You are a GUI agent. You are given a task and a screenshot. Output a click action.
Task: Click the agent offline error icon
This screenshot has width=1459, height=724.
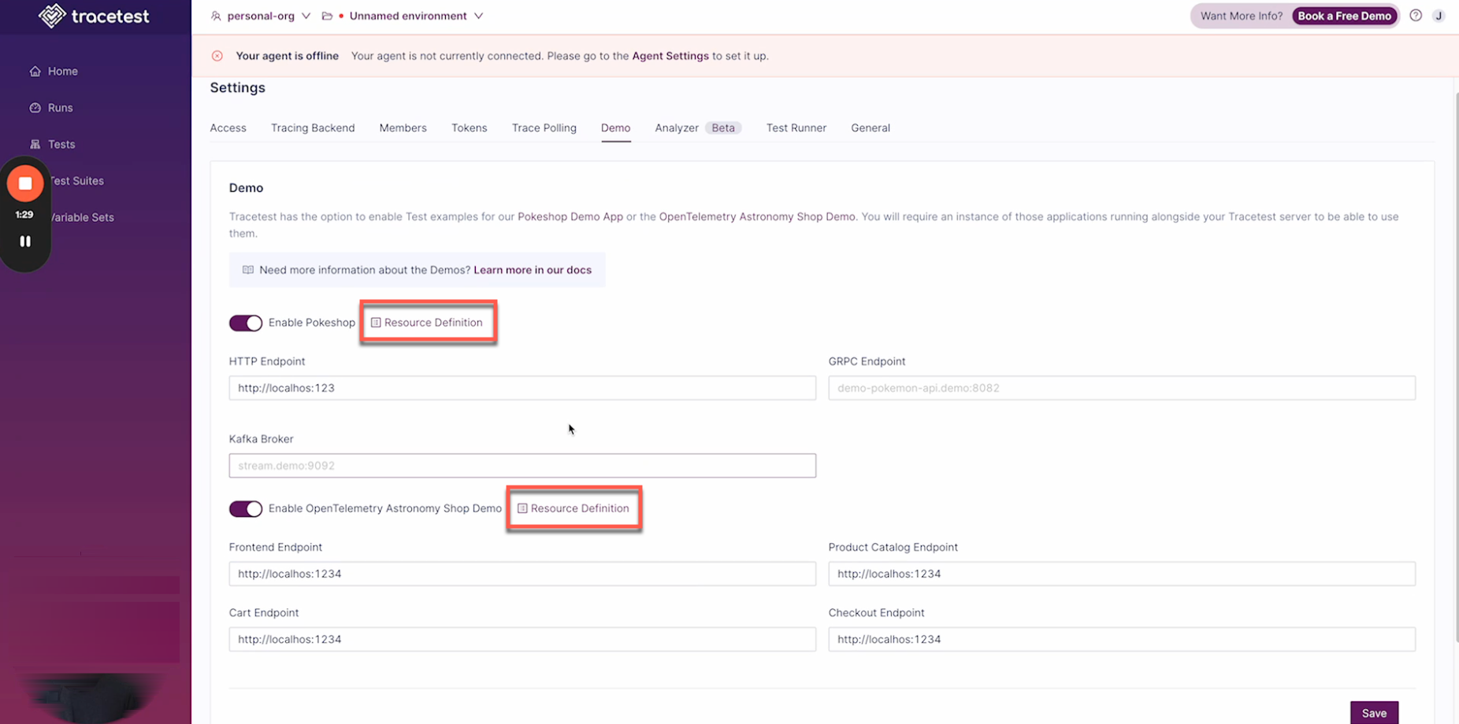coord(217,56)
